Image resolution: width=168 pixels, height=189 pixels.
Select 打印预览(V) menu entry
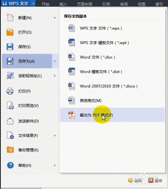pos(30,105)
